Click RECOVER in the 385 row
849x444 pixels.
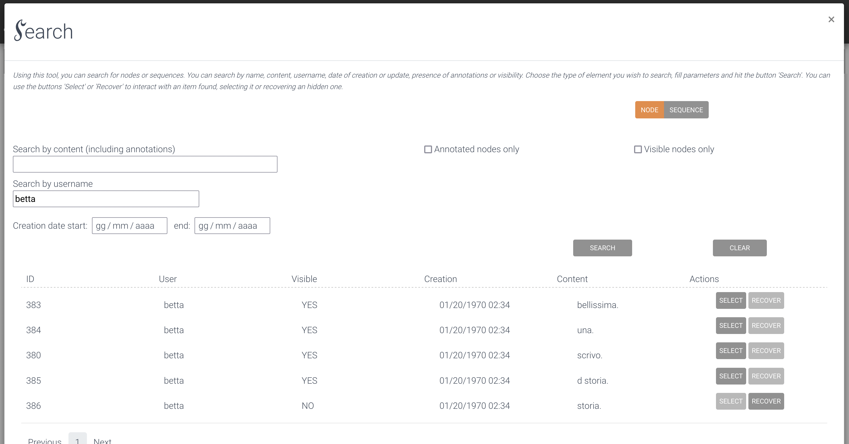click(x=766, y=376)
